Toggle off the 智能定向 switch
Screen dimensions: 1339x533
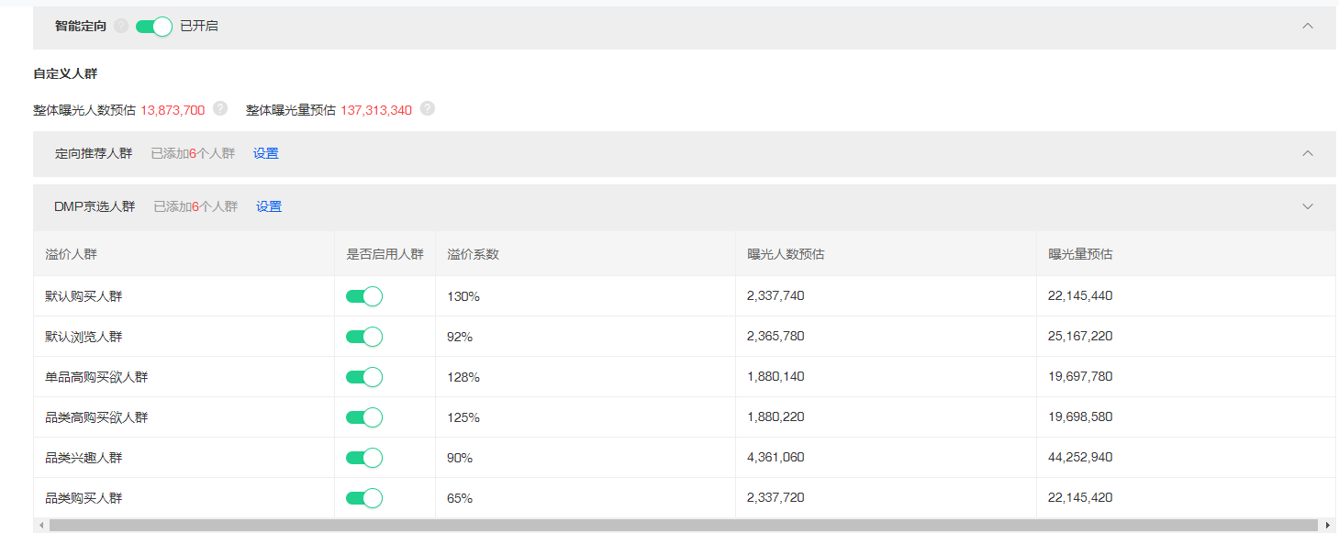click(x=154, y=27)
